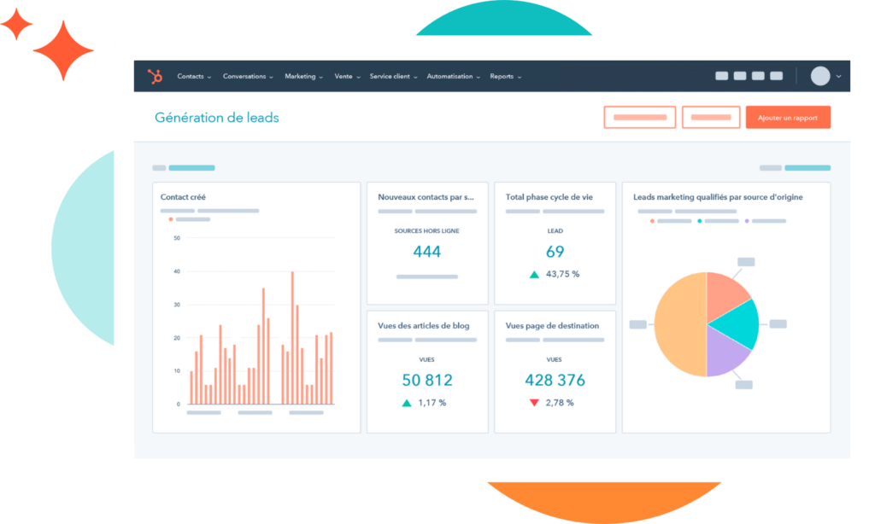The height and width of the screenshot is (524, 875).
Task: Click the green up-trend arrow beside 1,17 %
Action: point(407,403)
